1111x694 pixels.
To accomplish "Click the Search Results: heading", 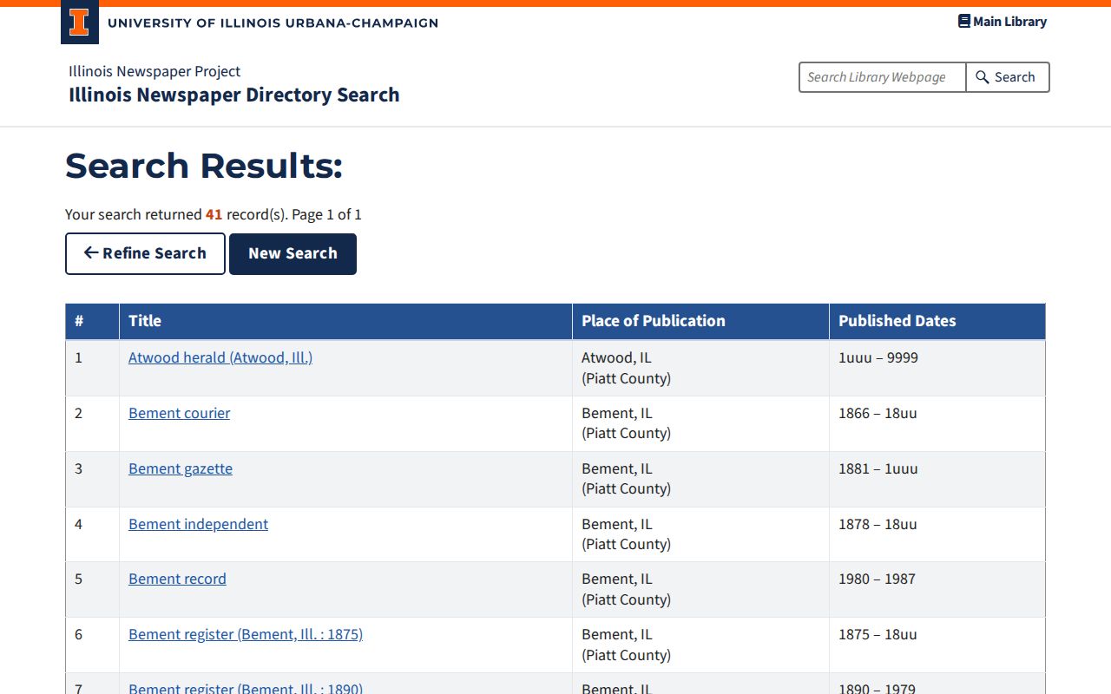I will coord(204,166).
